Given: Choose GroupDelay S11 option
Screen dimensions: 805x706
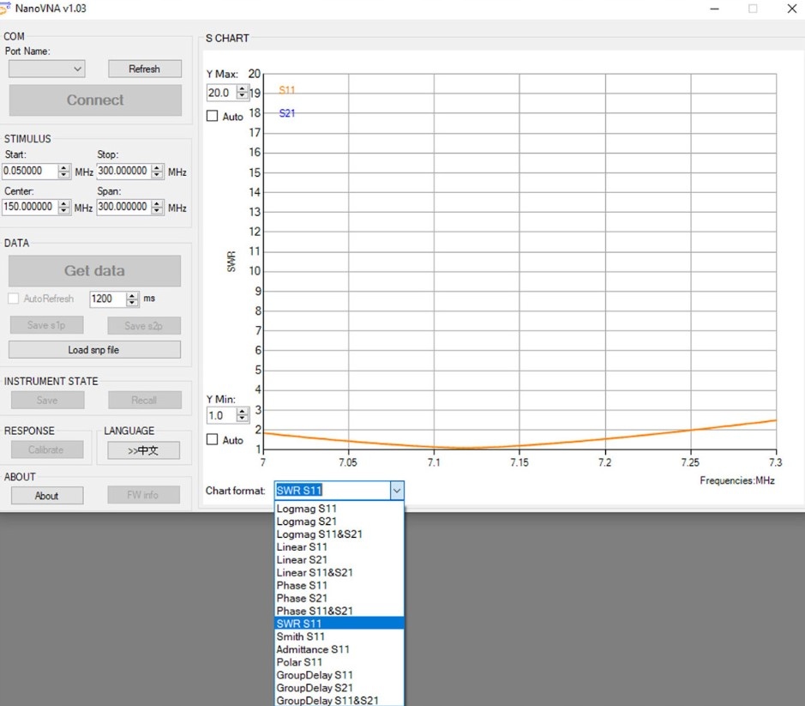Looking at the screenshot, I should point(315,675).
